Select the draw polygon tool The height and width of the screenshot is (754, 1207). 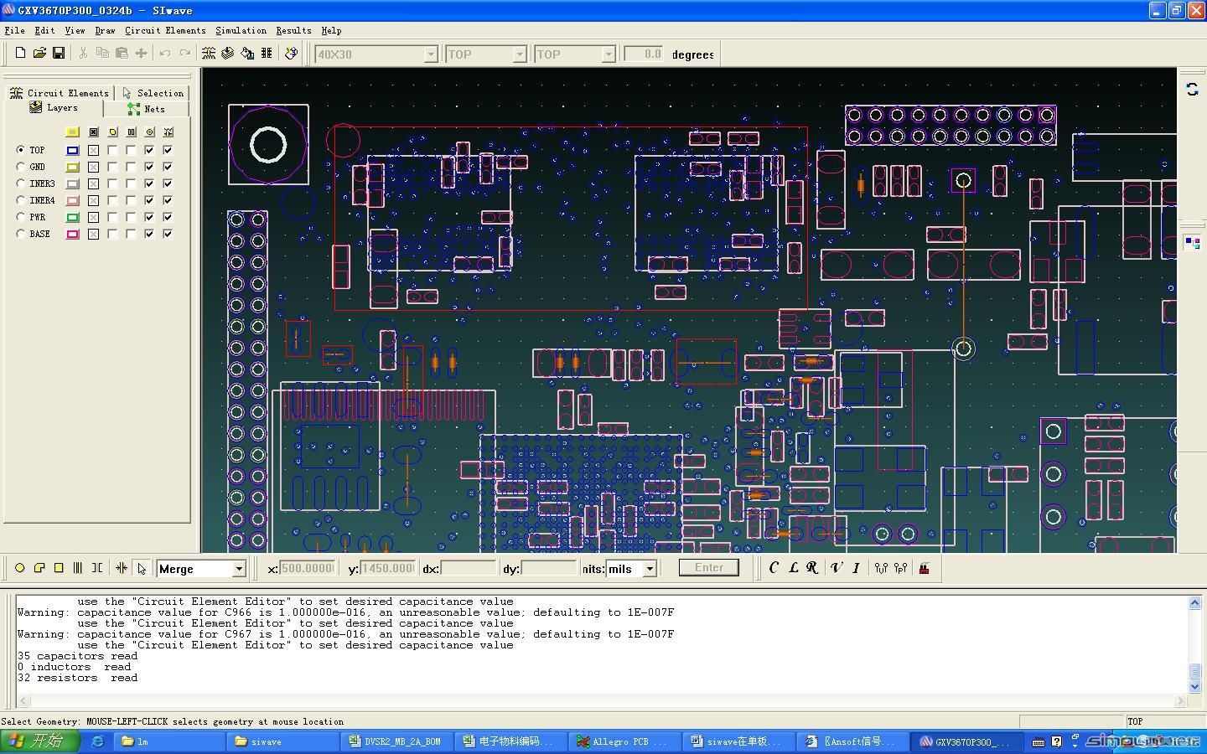coord(39,568)
